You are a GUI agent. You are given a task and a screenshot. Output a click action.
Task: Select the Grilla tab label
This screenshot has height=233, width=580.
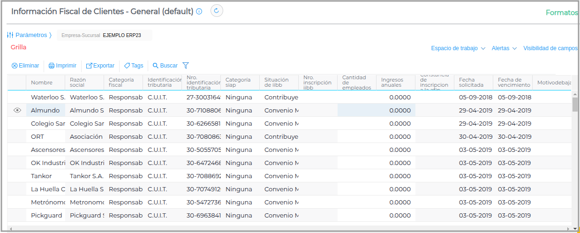[x=18, y=47]
